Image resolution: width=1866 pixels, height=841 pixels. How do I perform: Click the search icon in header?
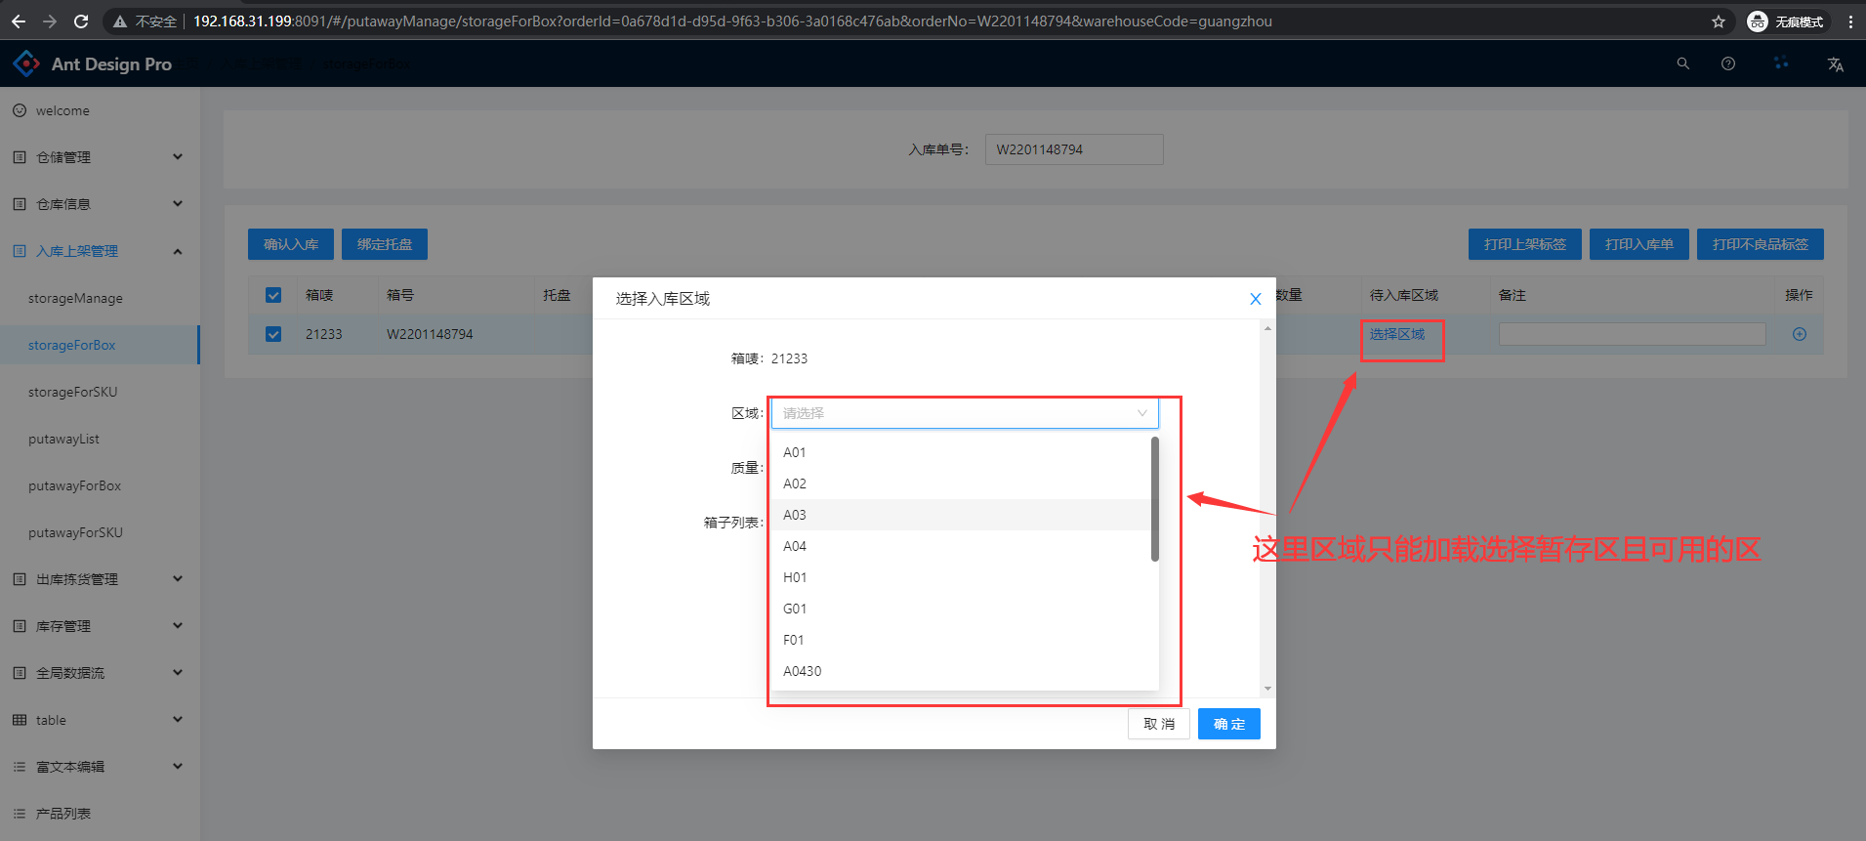pos(1682,63)
